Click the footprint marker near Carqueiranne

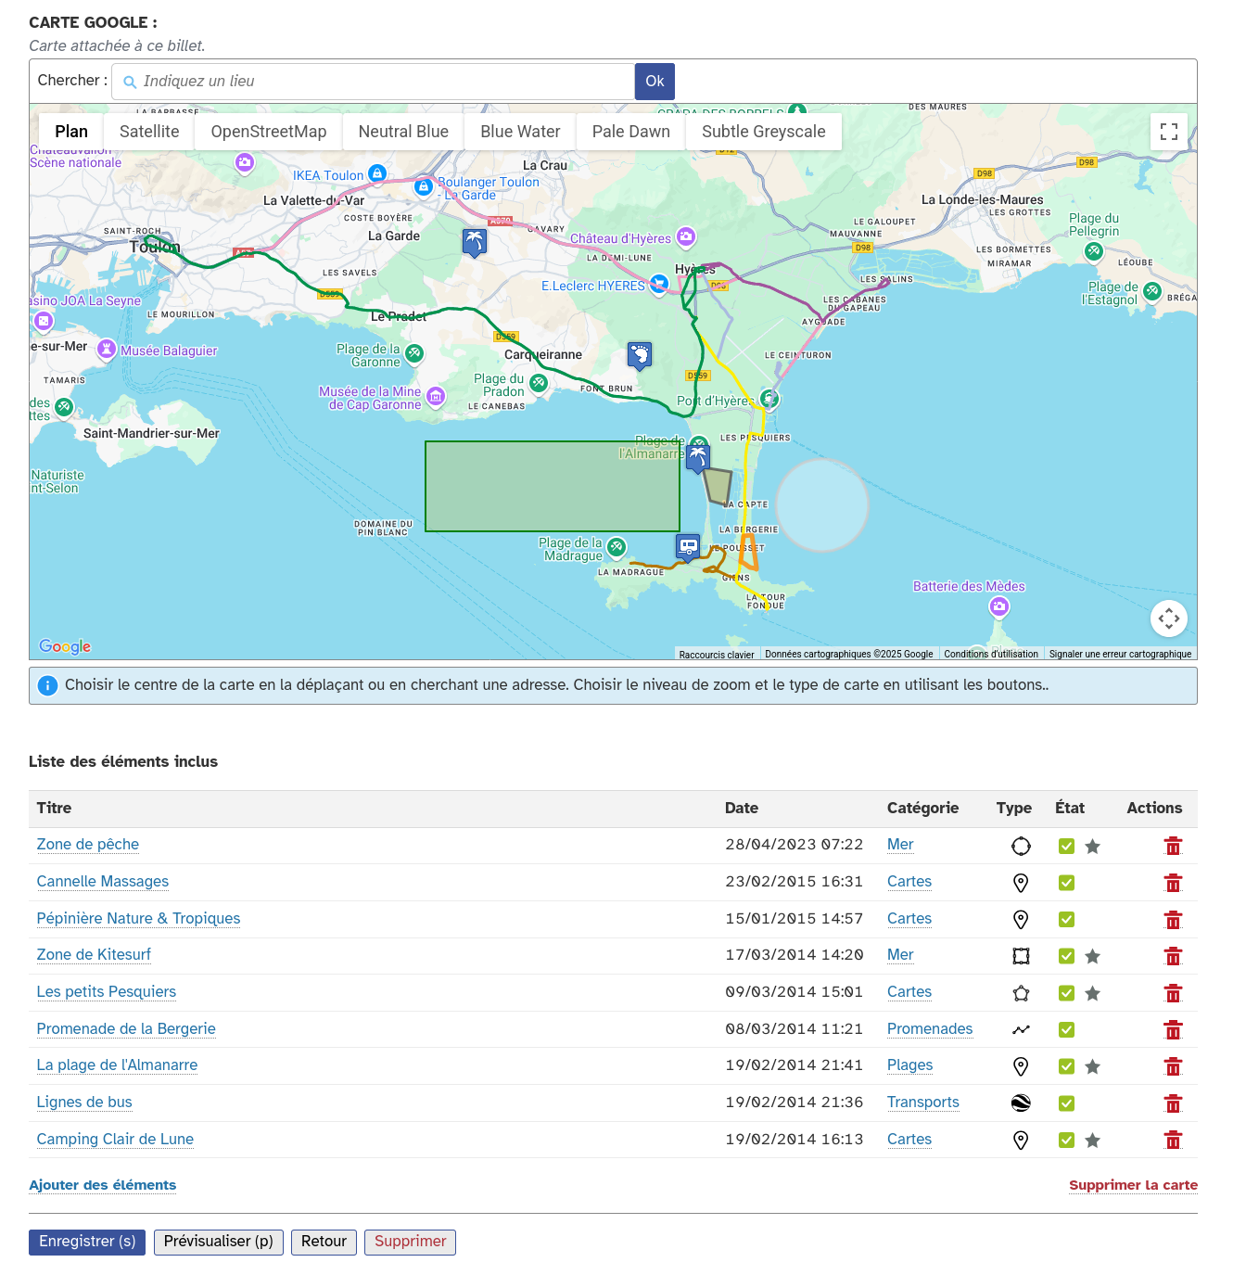(x=639, y=354)
